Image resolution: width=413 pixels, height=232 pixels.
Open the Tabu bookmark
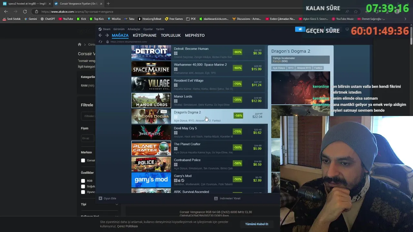click(x=129, y=19)
